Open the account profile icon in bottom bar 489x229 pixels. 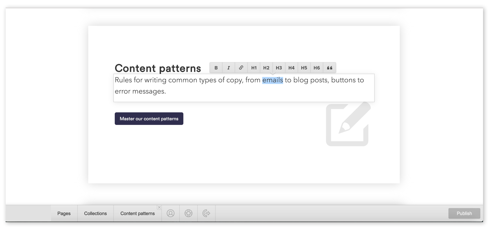[170, 213]
